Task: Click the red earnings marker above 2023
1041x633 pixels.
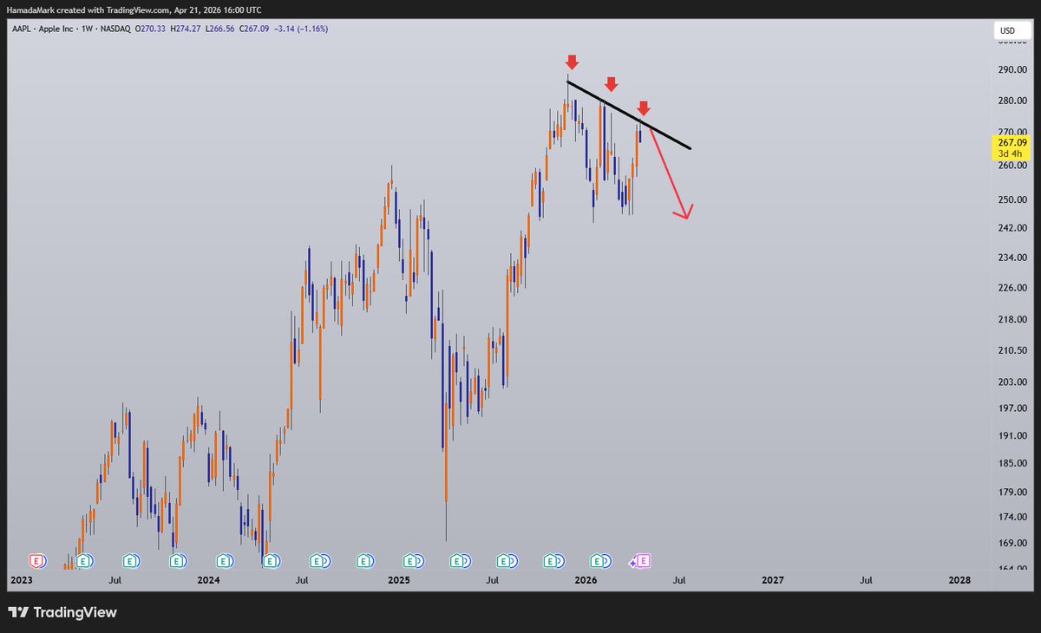Action: 36,561
